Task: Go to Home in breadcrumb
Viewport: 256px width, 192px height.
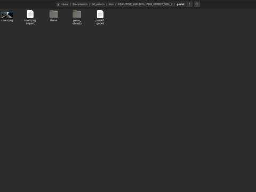Action: [65, 4]
